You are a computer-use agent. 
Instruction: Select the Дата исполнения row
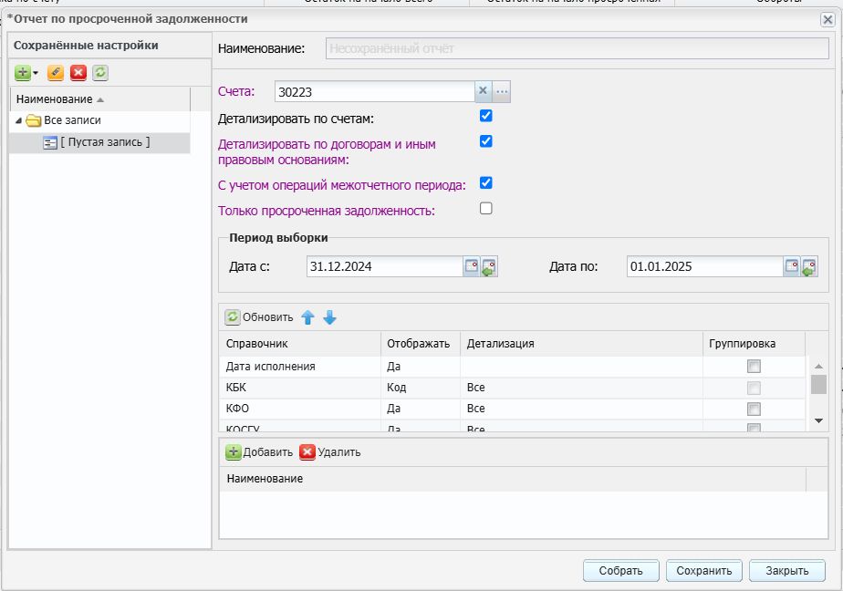[513, 367]
